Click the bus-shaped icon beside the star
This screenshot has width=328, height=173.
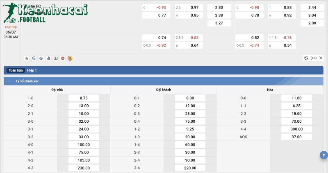tap(34, 58)
